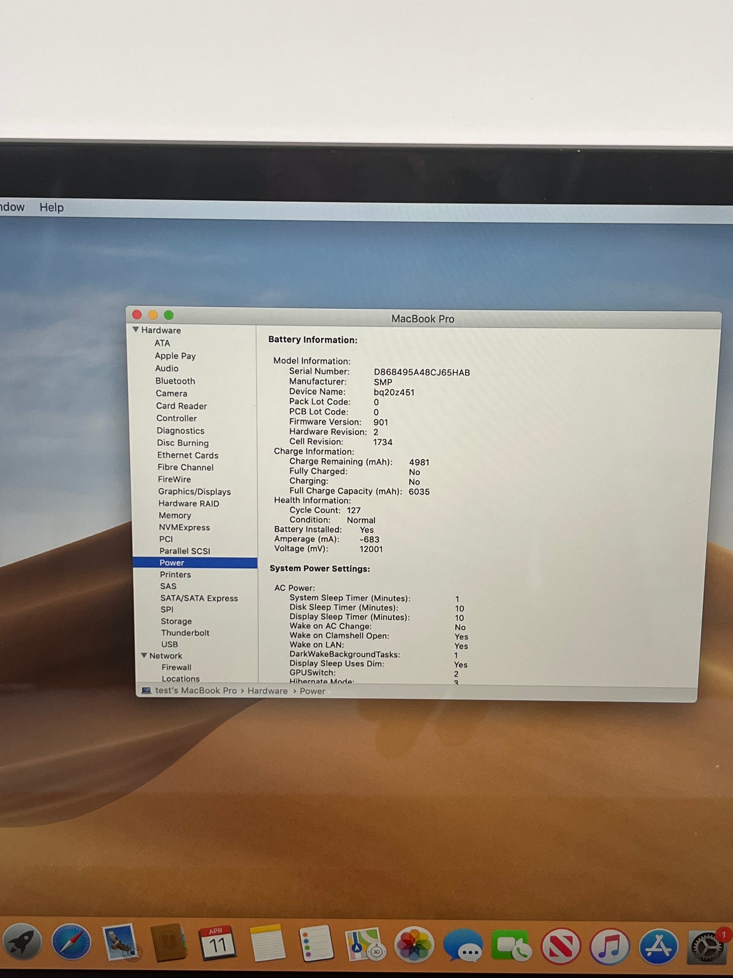The image size is (733, 978).
Task: Click Hardware in the path bar
Action: 267,691
